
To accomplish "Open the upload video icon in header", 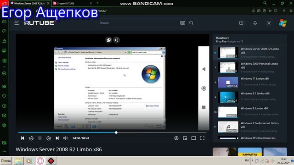I will coord(241,23).
